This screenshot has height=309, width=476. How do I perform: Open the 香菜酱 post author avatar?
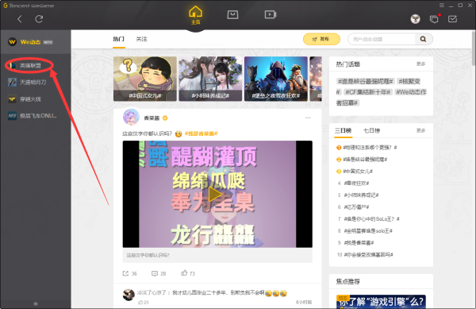click(131, 117)
